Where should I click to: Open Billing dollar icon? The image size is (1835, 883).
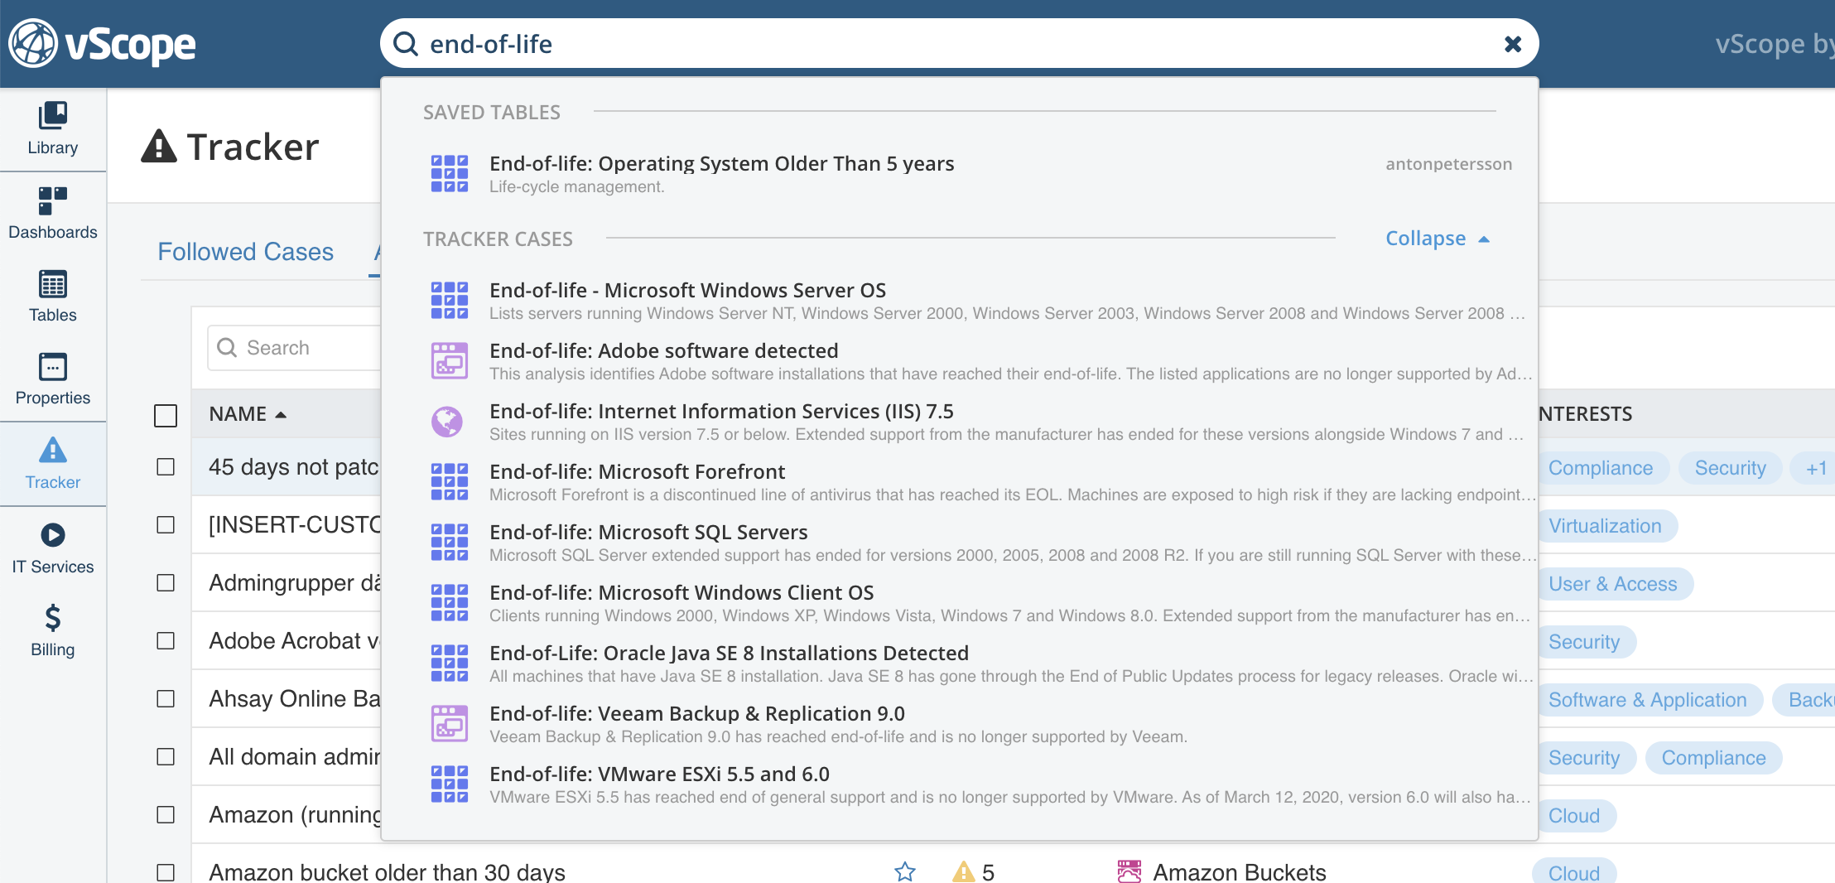(x=53, y=618)
